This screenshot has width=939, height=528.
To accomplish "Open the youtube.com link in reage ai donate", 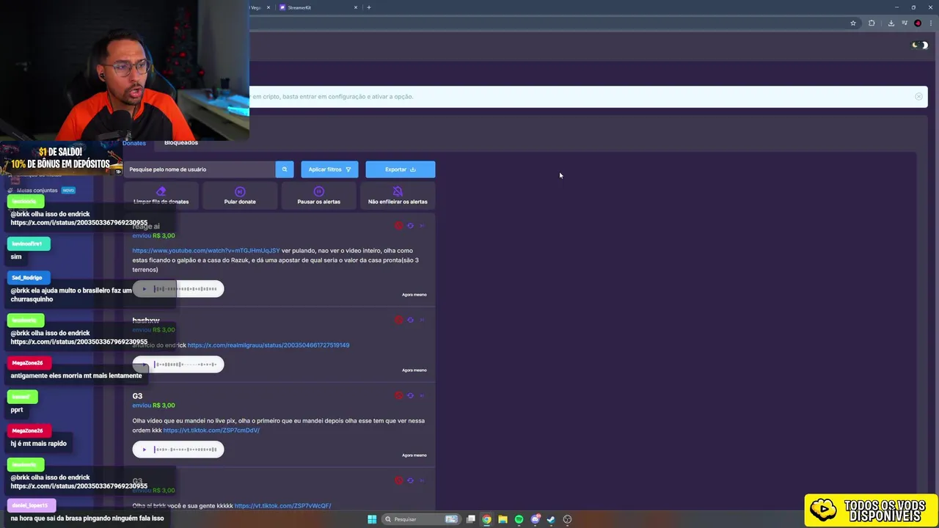I will [206, 251].
